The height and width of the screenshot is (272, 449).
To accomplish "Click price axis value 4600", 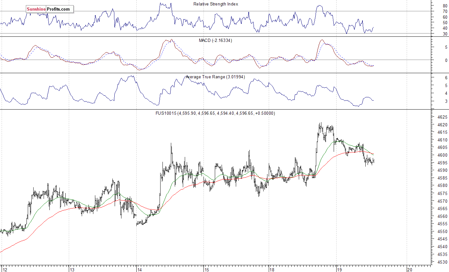I will tap(442, 155).
